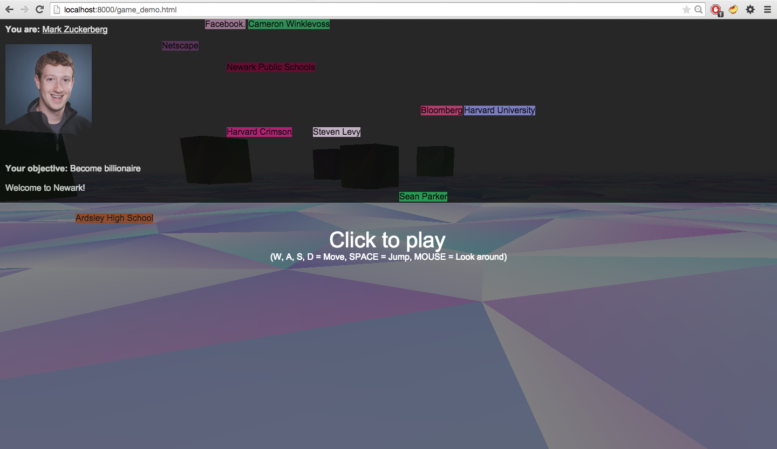777x449 pixels.
Task: Reload the game_demo.html page
Action: tap(39, 10)
